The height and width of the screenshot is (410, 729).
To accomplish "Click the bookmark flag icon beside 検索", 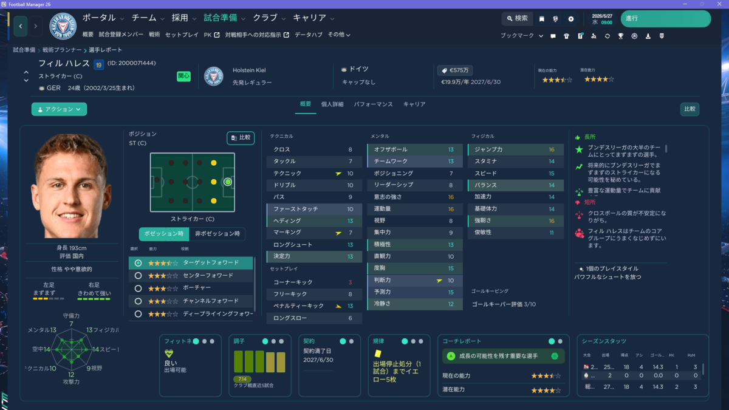I will (x=542, y=19).
